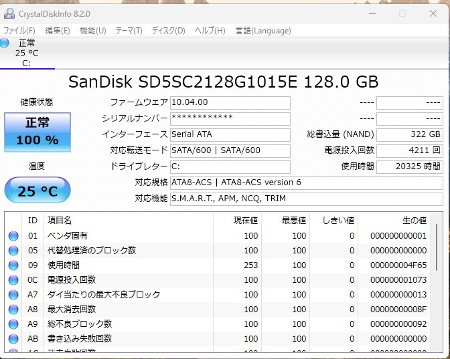Open the ディスク(D) menu
Image resolution: width=450 pixels, height=359 pixels.
click(169, 30)
